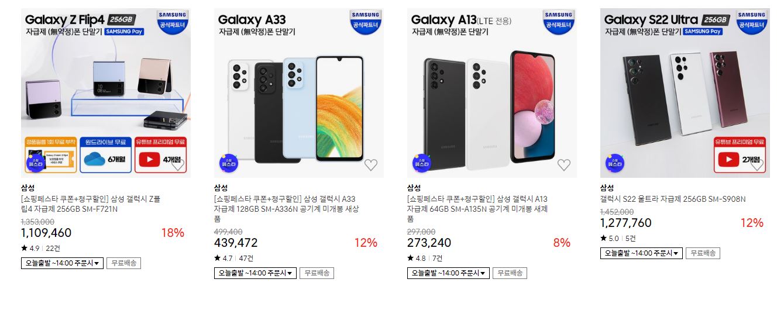Toggle the heart icon on the Galaxy A33 product
Viewport: 777px width, 310px height.
tap(371, 165)
